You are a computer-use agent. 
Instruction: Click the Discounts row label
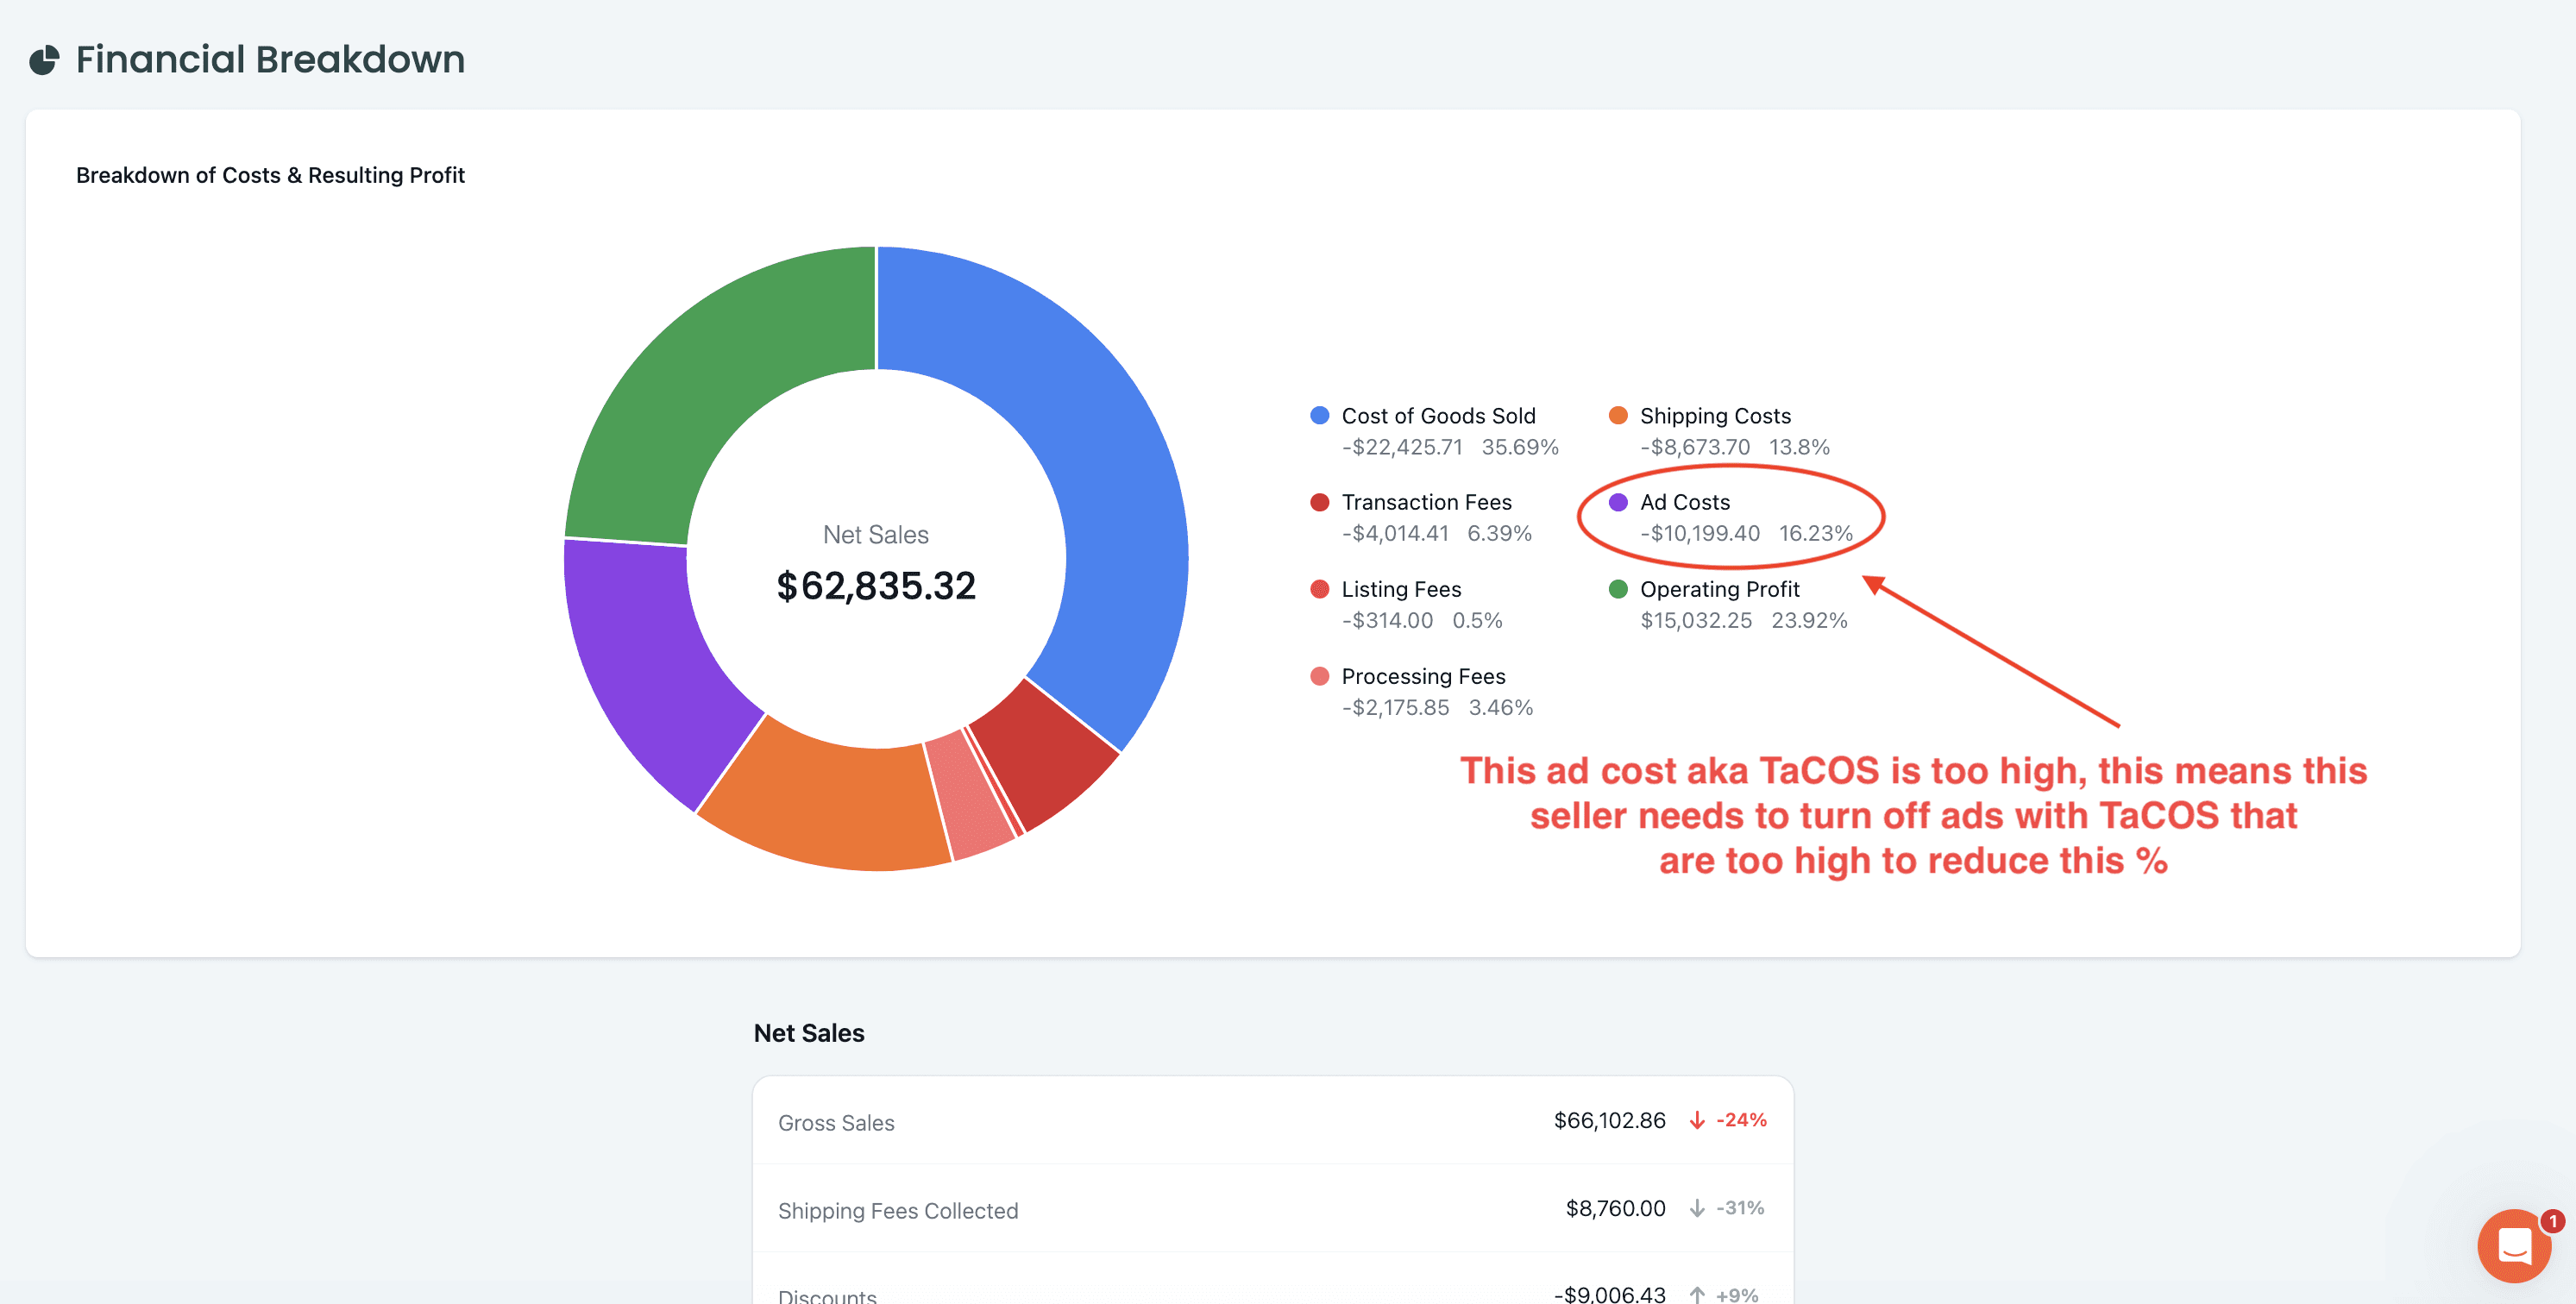[827, 1296]
